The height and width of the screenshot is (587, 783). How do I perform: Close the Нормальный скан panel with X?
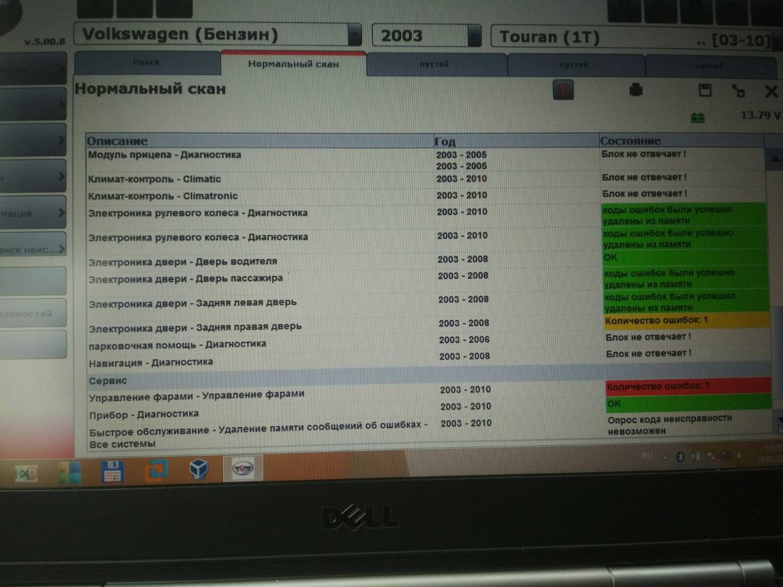pos(771,91)
